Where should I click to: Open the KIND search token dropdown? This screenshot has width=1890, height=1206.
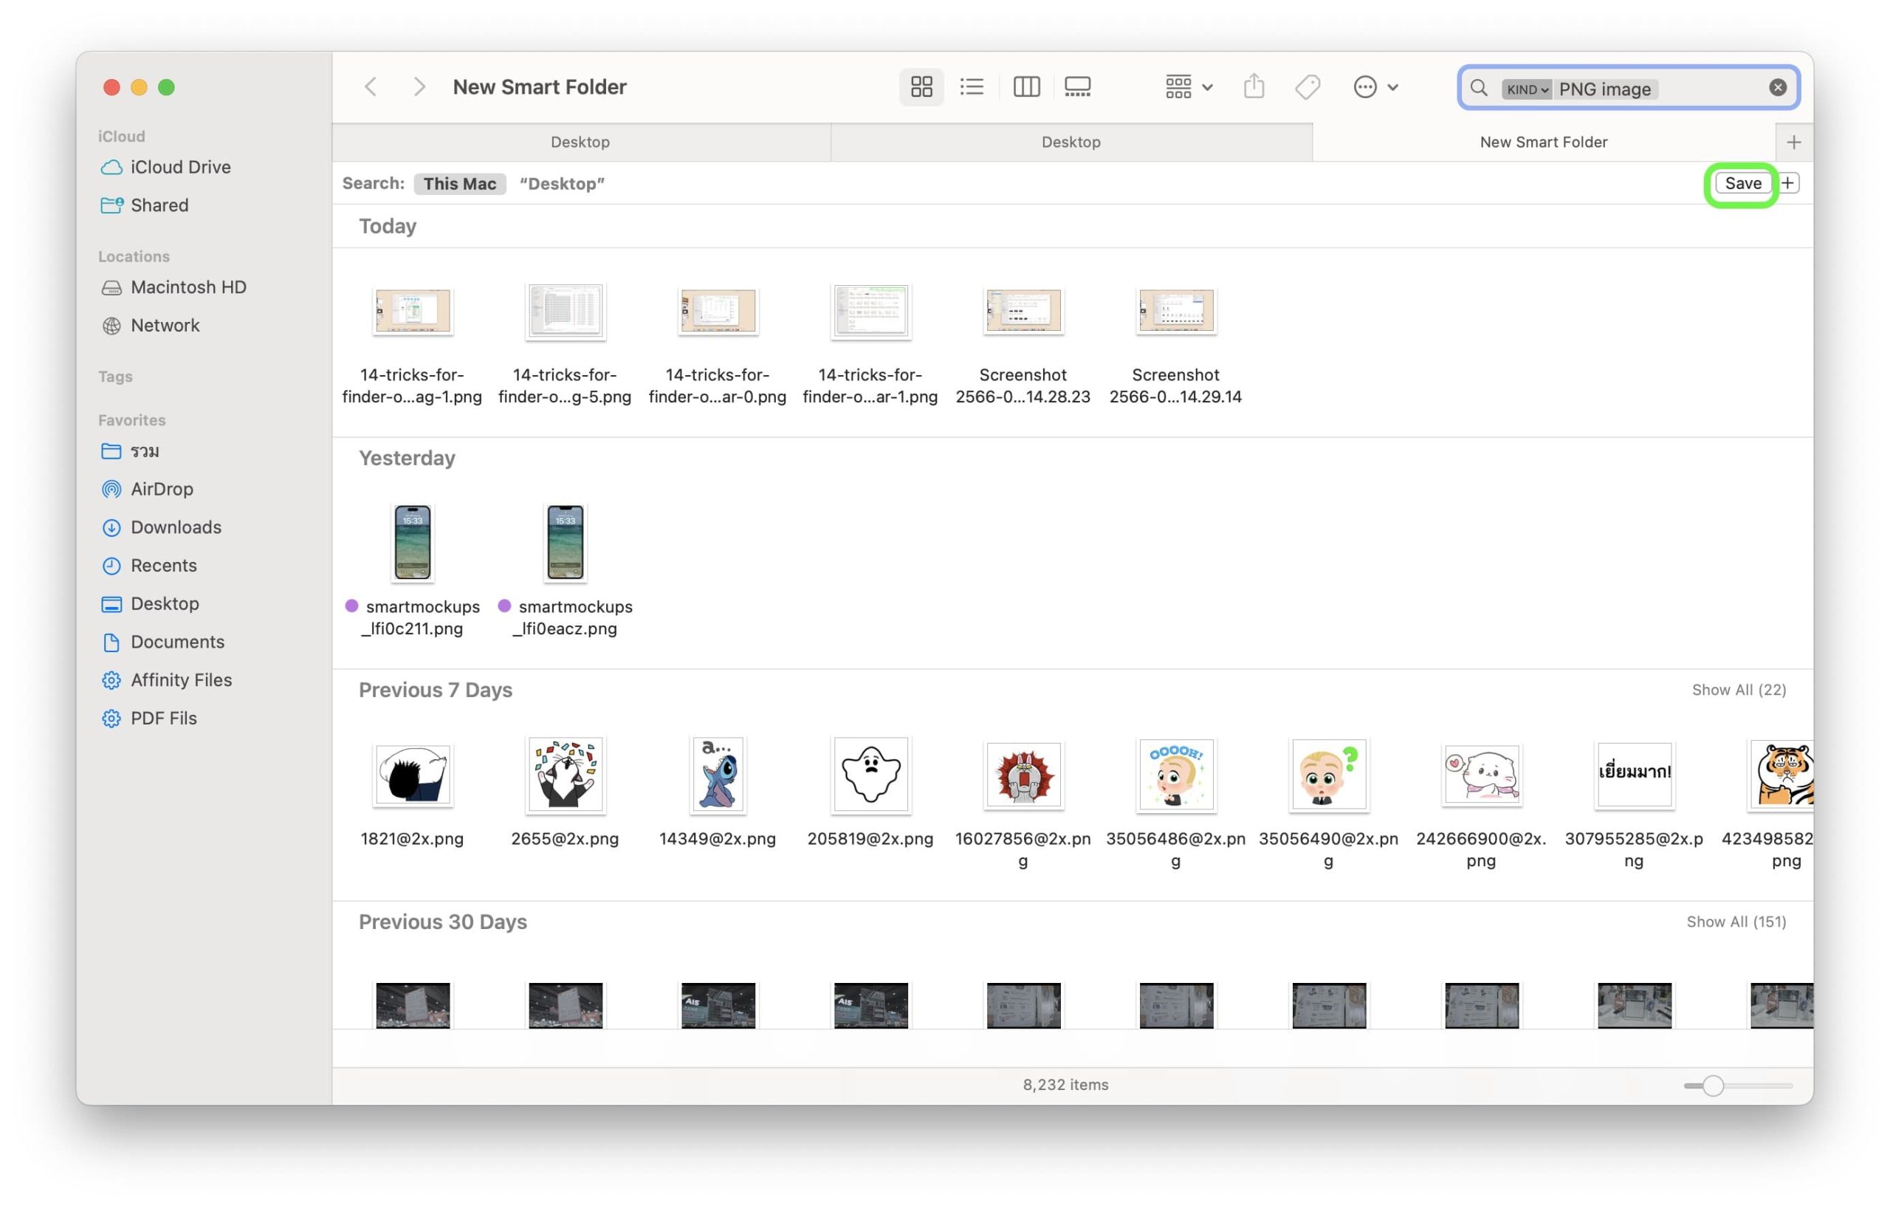click(x=1527, y=89)
